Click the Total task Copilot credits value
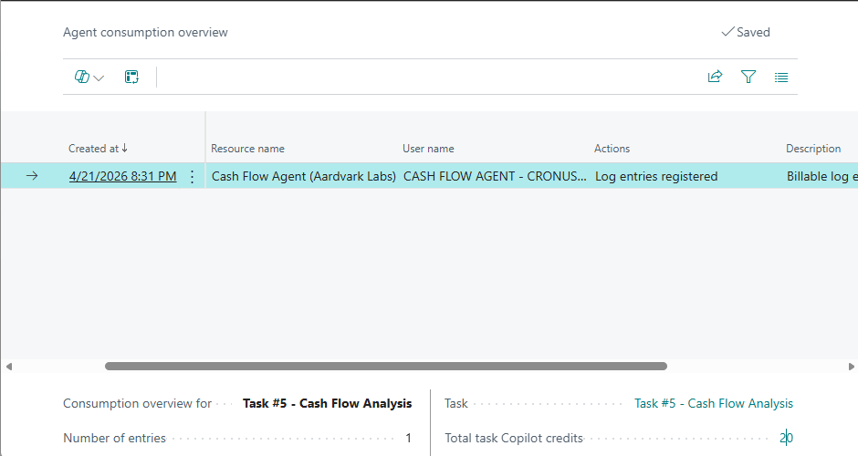This screenshot has width=858, height=456. (786, 438)
